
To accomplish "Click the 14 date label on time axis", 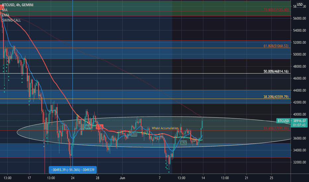I will tap(203, 178).
